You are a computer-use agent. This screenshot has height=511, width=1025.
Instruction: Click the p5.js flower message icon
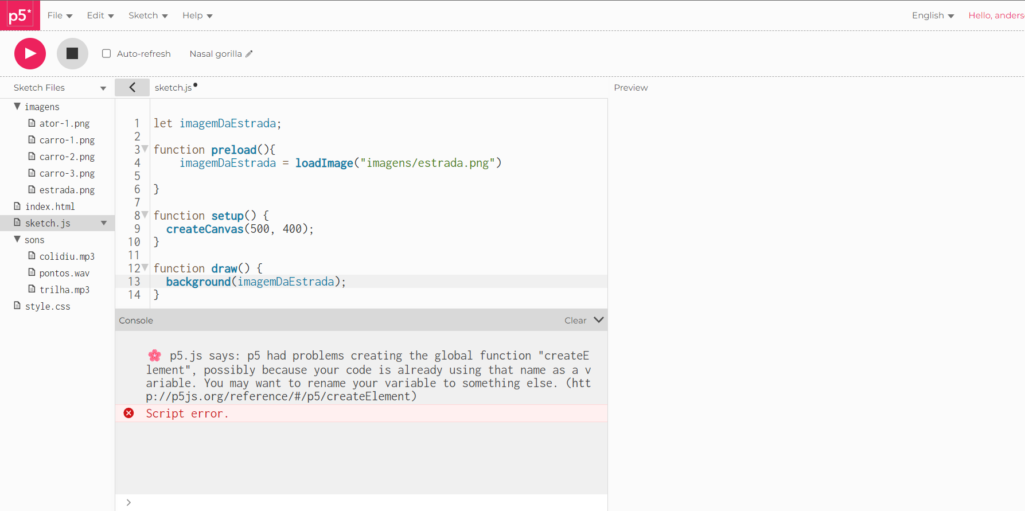coord(154,355)
